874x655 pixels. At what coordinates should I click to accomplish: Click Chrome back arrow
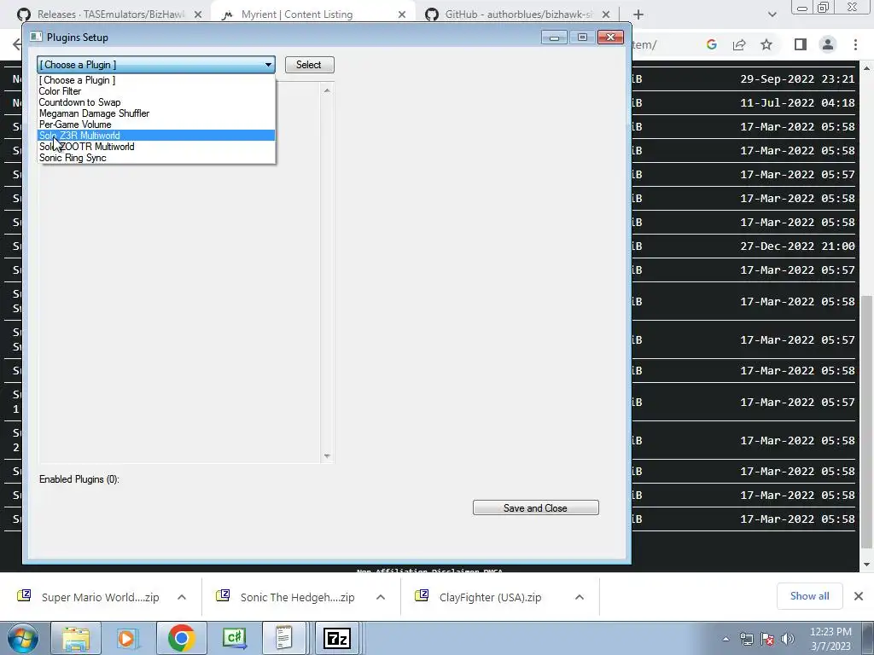pos(17,44)
